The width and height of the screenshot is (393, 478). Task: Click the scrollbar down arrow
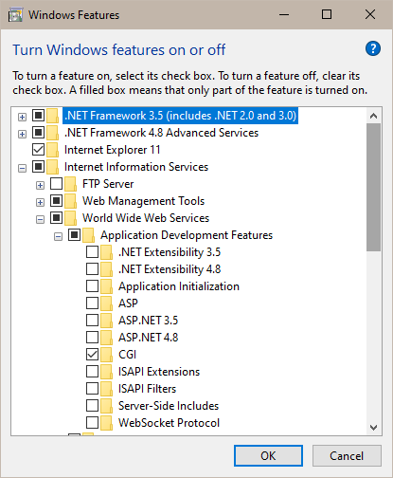point(374,428)
